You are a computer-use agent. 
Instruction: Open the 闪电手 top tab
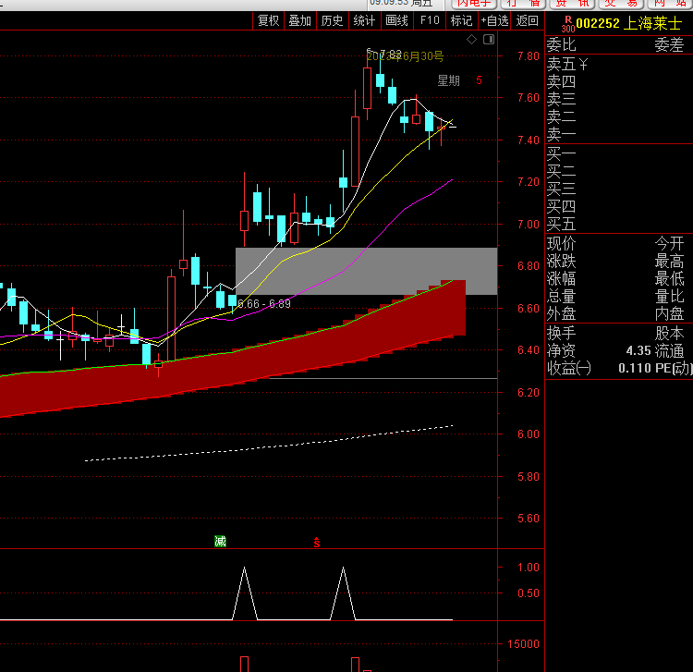[474, 4]
